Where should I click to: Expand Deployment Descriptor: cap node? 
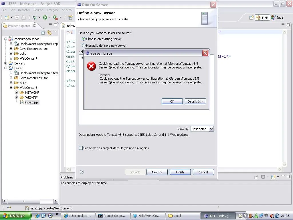(x=11, y=44)
